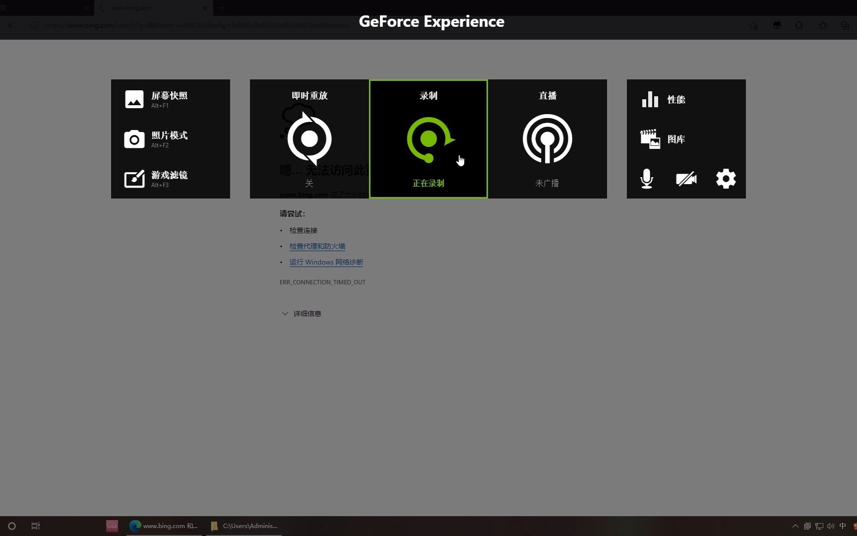
Task: Click the network icon in system tray
Action: [x=819, y=526]
